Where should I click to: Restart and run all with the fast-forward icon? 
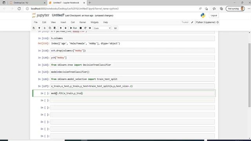(x=90, y=28)
